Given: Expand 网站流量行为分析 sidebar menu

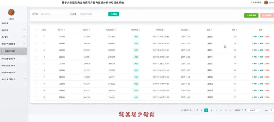Looking at the screenshot, I should [x=13, y=59].
